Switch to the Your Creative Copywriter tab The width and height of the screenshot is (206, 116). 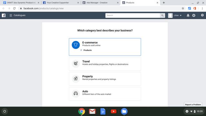[61, 3]
